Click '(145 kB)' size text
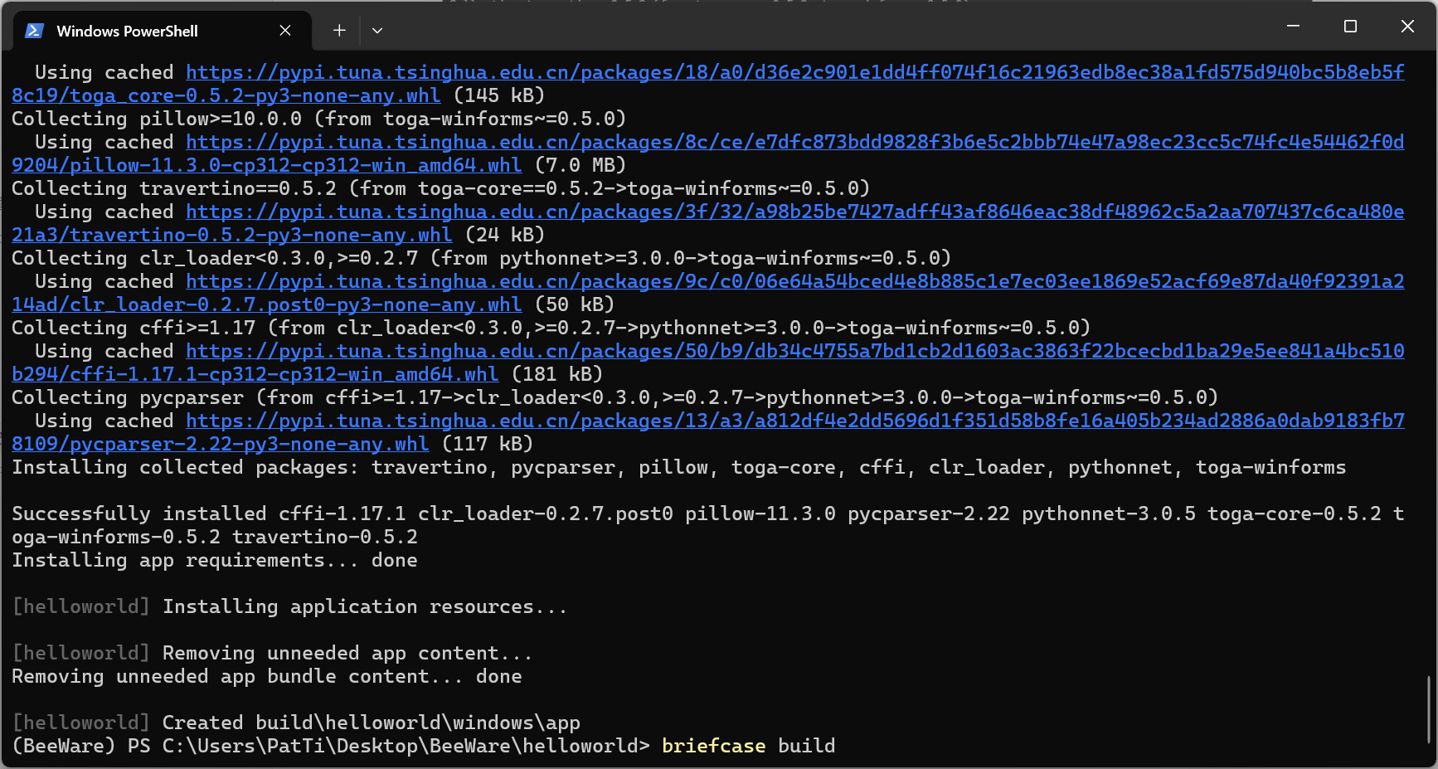 tap(499, 96)
